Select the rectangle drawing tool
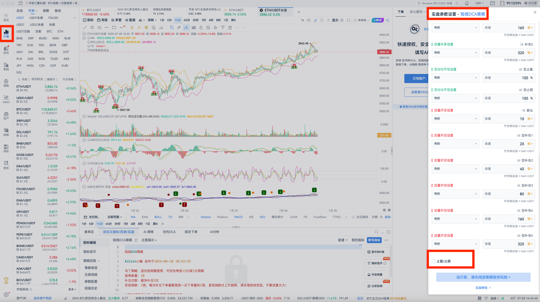Screen dimensions: 540x302 (x=114, y=27)
